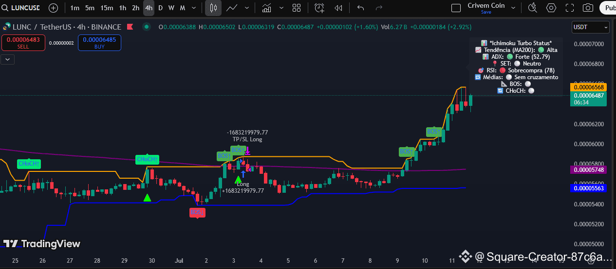This screenshot has width=616, height=269.
Task: Click the Tendência (MA200) Alta row
Action: click(x=516, y=50)
